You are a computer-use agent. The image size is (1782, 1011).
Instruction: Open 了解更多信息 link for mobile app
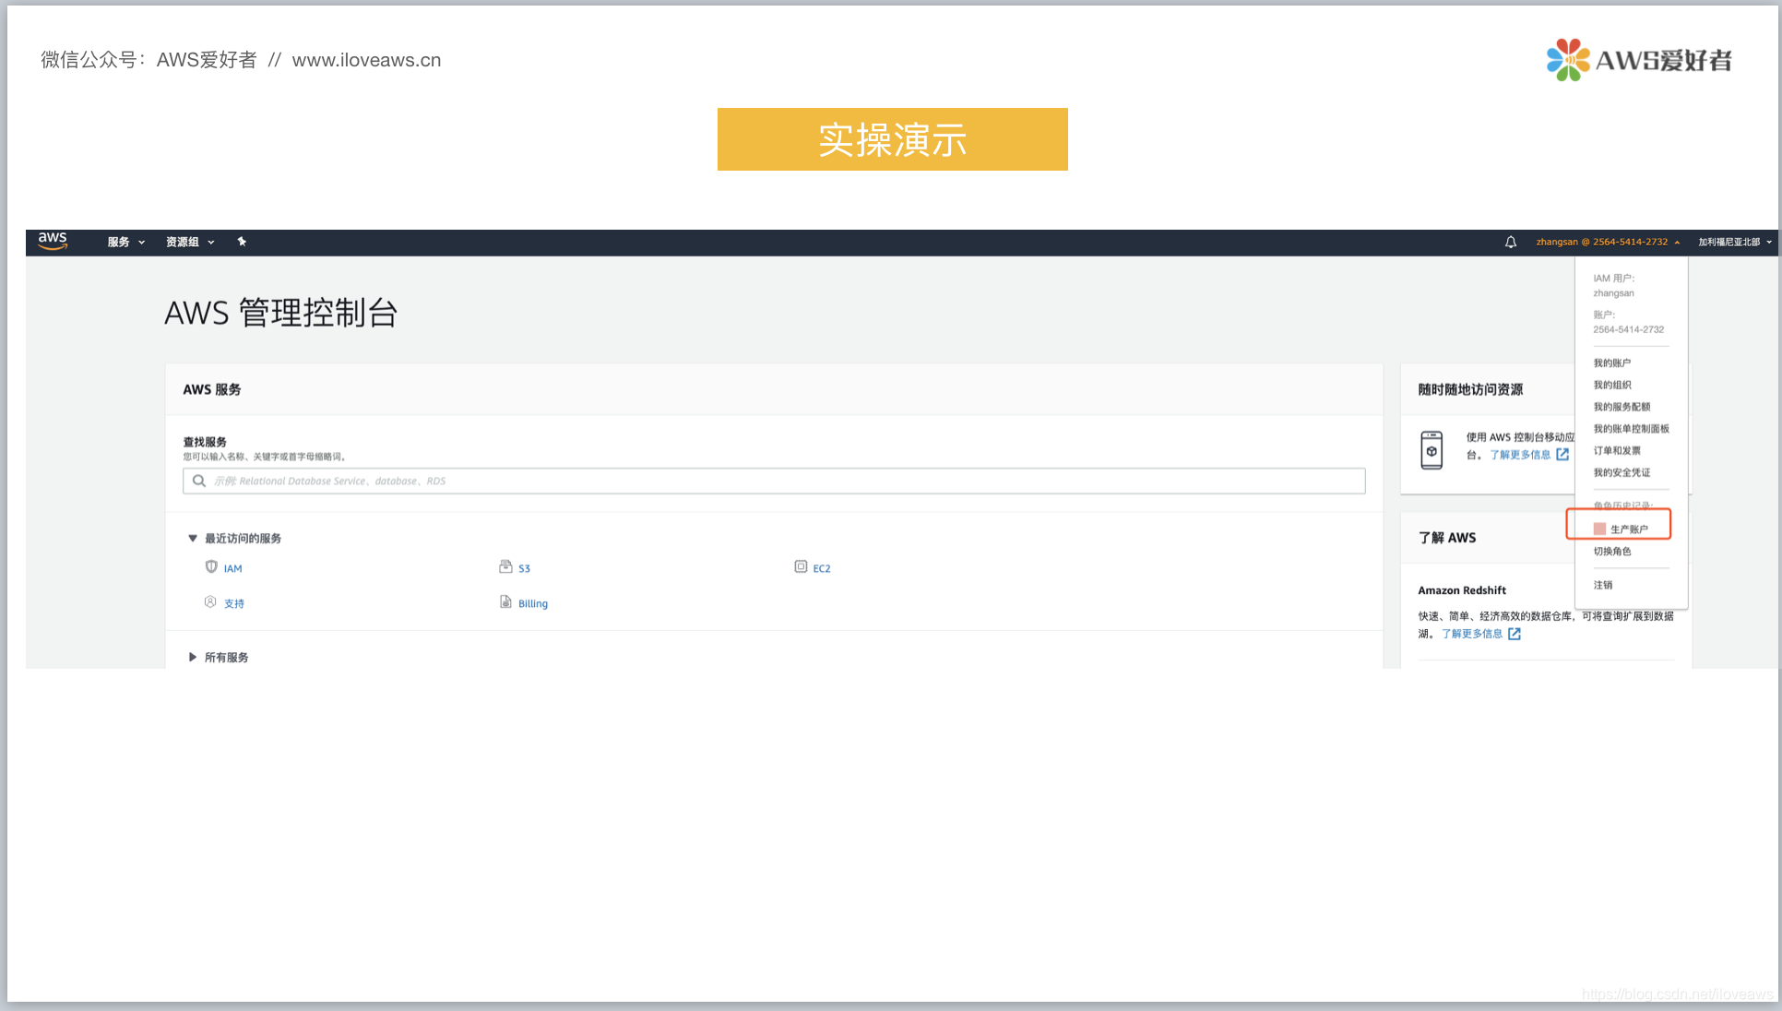point(1520,455)
